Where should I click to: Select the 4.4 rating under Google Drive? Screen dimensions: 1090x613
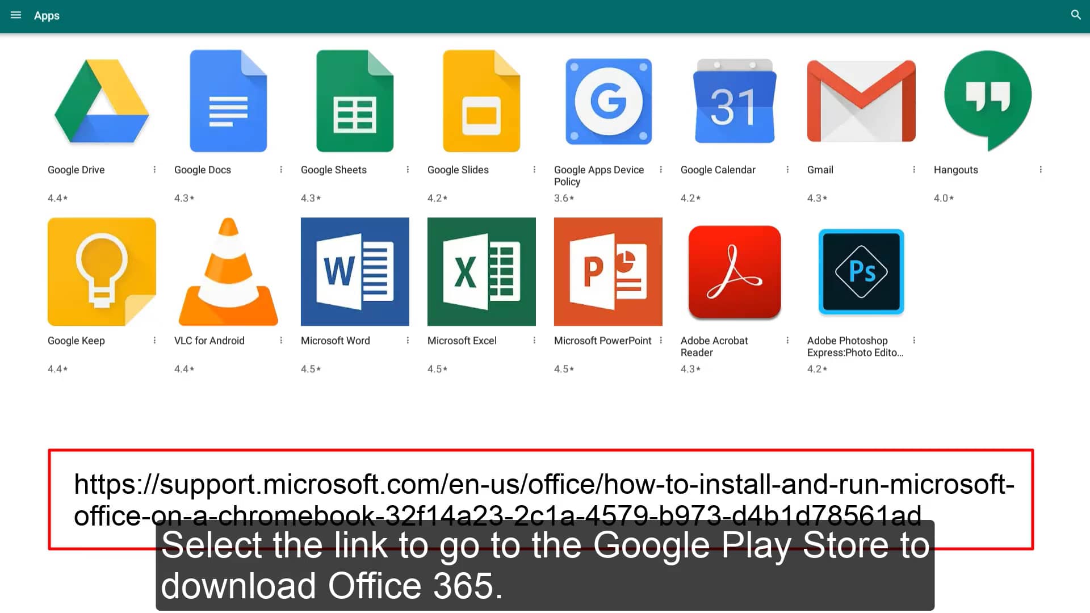click(x=57, y=198)
